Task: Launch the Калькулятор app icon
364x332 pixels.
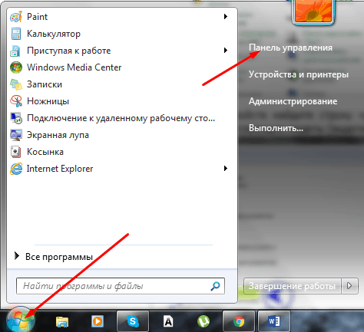Action: pyautogui.click(x=16, y=34)
